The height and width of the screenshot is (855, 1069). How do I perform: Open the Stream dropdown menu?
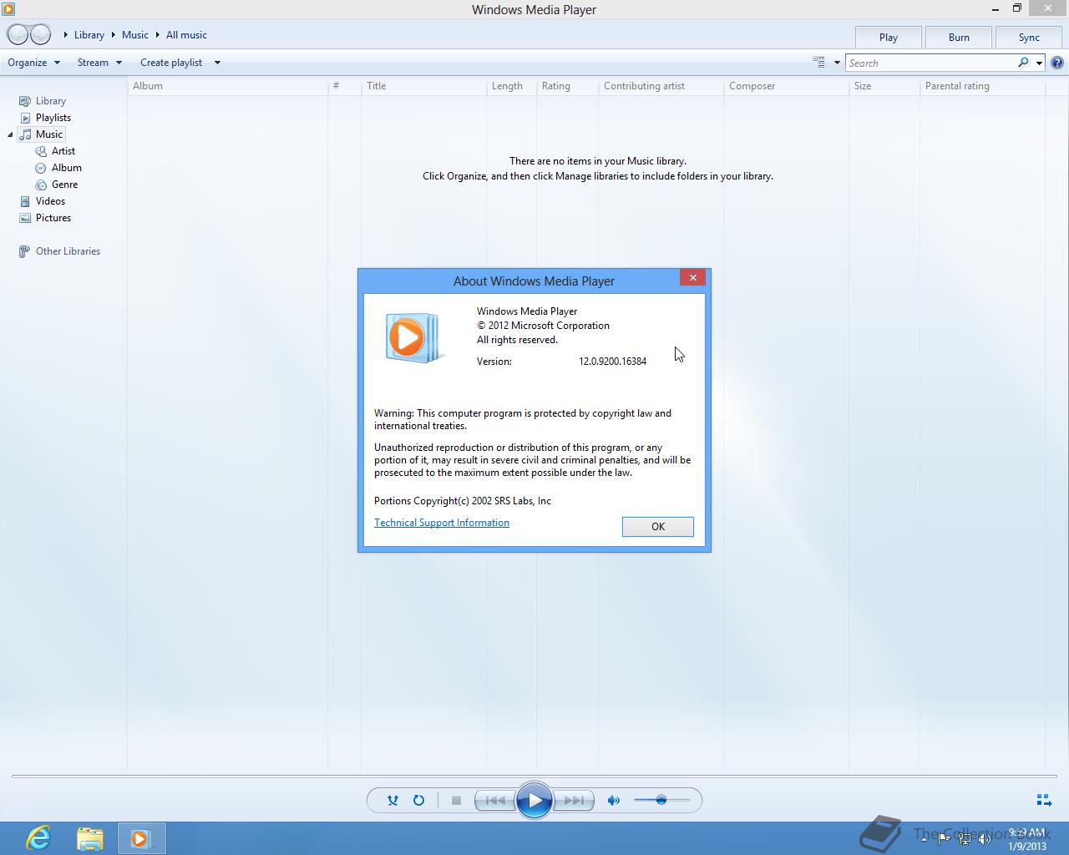click(99, 63)
